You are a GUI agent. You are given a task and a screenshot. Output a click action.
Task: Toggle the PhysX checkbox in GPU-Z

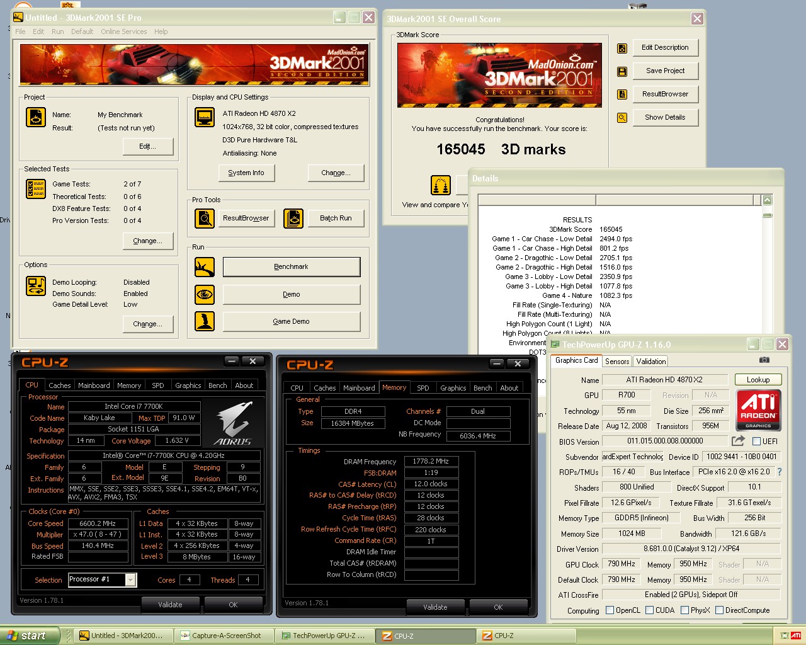pos(684,610)
